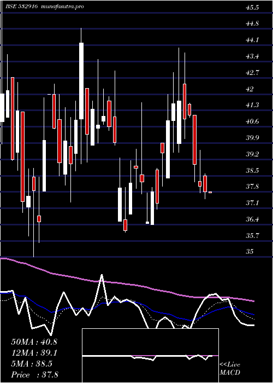
Task: Click the 38.5 price axis label
Action: click(x=252, y=171)
